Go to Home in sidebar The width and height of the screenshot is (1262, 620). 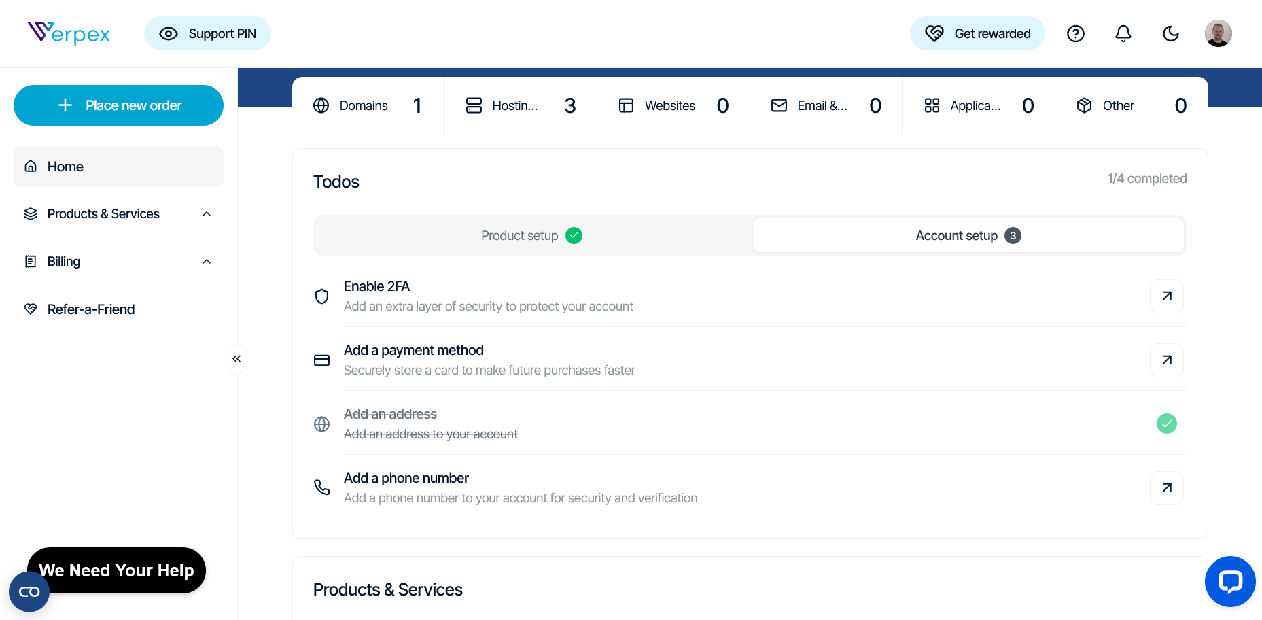click(x=118, y=167)
